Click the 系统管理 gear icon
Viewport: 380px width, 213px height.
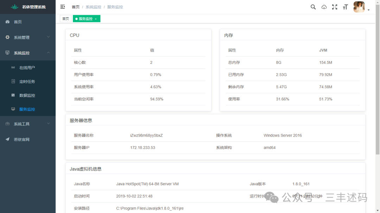[x=7, y=37]
